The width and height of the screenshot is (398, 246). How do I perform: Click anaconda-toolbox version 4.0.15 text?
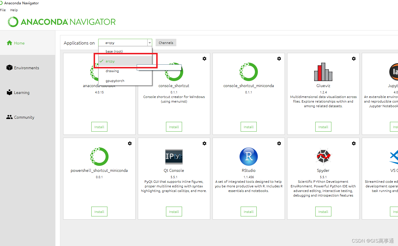click(99, 92)
